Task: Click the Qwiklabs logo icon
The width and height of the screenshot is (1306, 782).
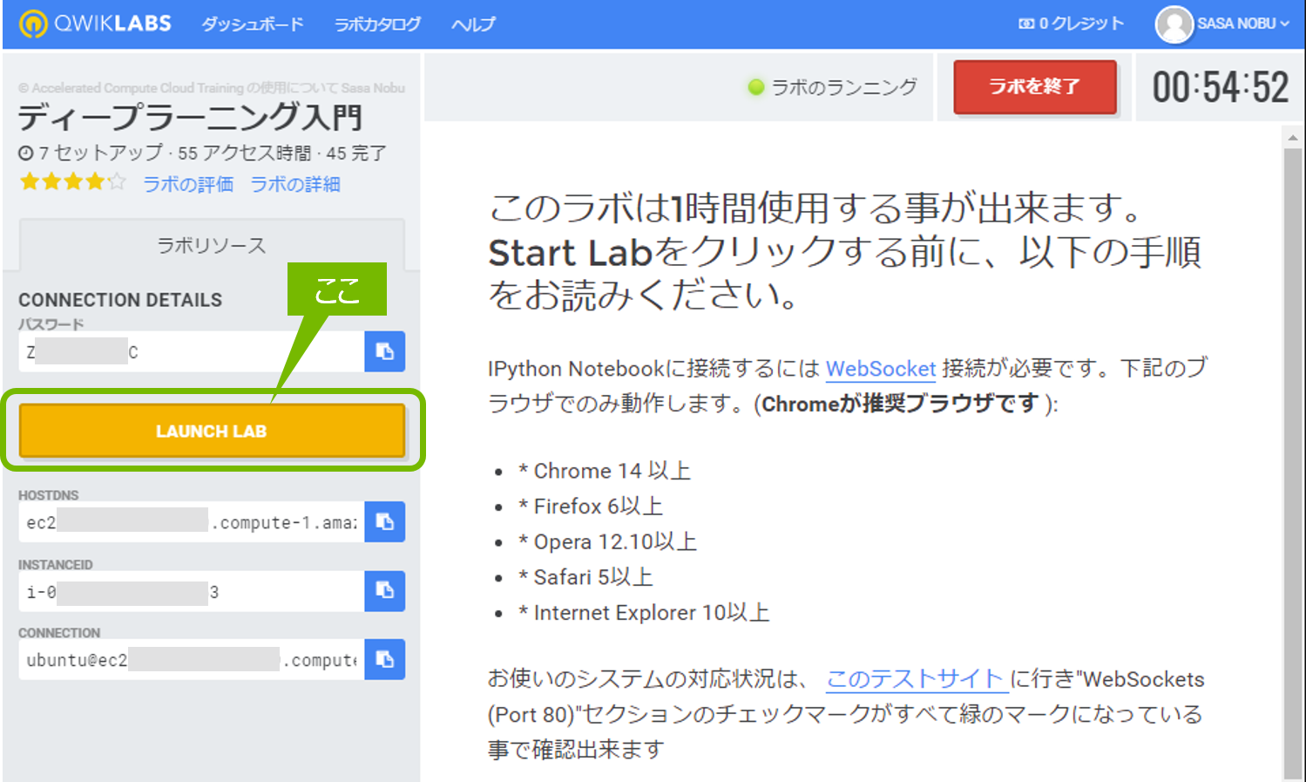Action: tap(32, 24)
